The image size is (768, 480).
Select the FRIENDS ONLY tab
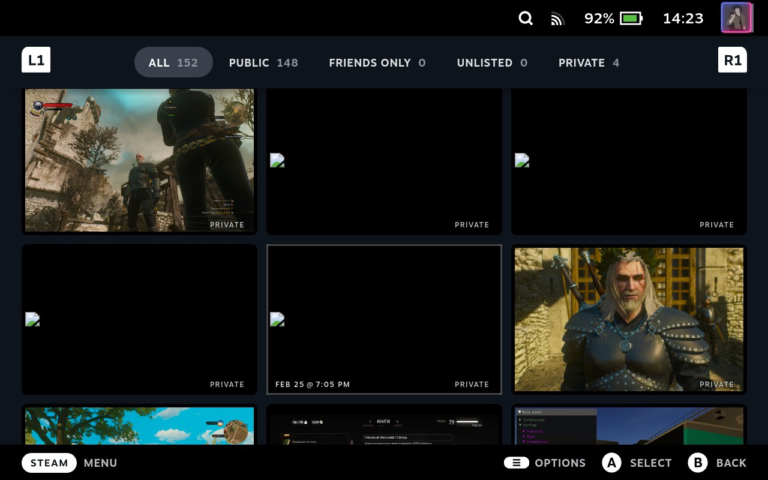pos(377,62)
